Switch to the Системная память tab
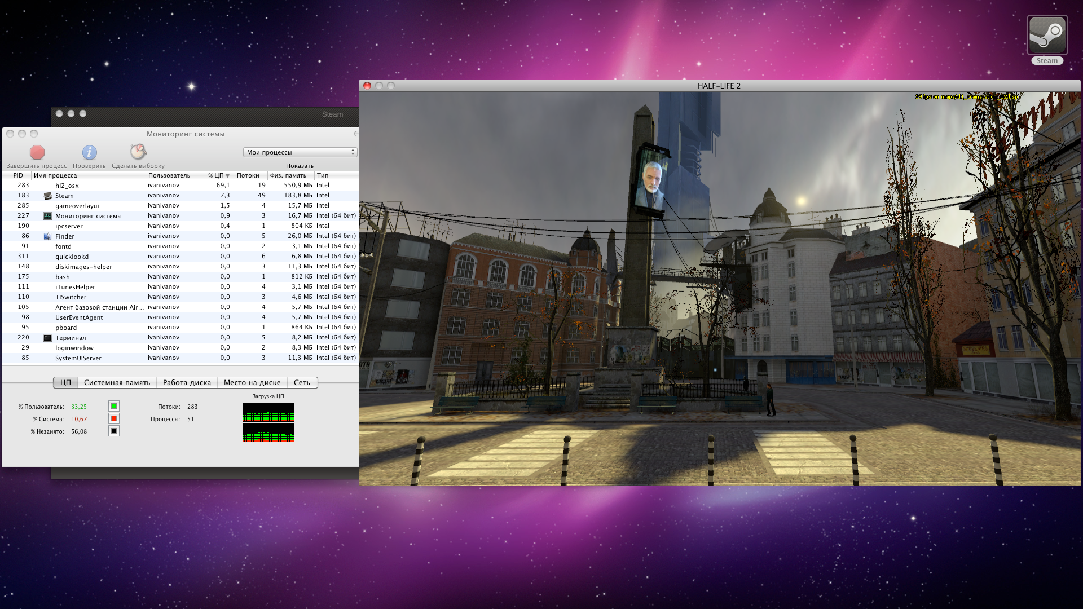The width and height of the screenshot is (1083, 609). click(117, 382)
